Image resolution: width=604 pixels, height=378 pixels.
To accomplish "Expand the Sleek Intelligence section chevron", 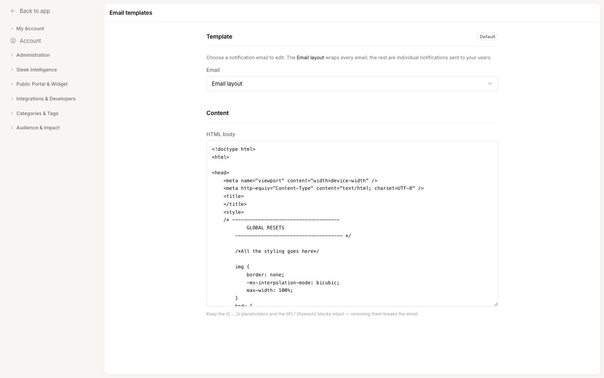I will (12, 70).
